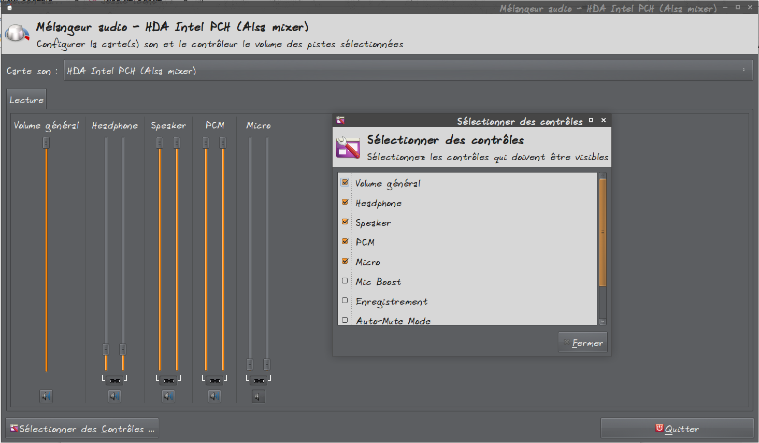Click the Sélectionner des Contrôles button
Viewport: 759px width, 443px height.
point(82,428)
